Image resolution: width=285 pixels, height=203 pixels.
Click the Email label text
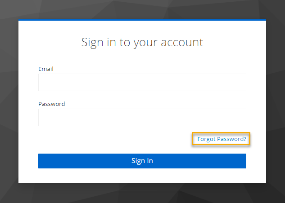point(46,69)
